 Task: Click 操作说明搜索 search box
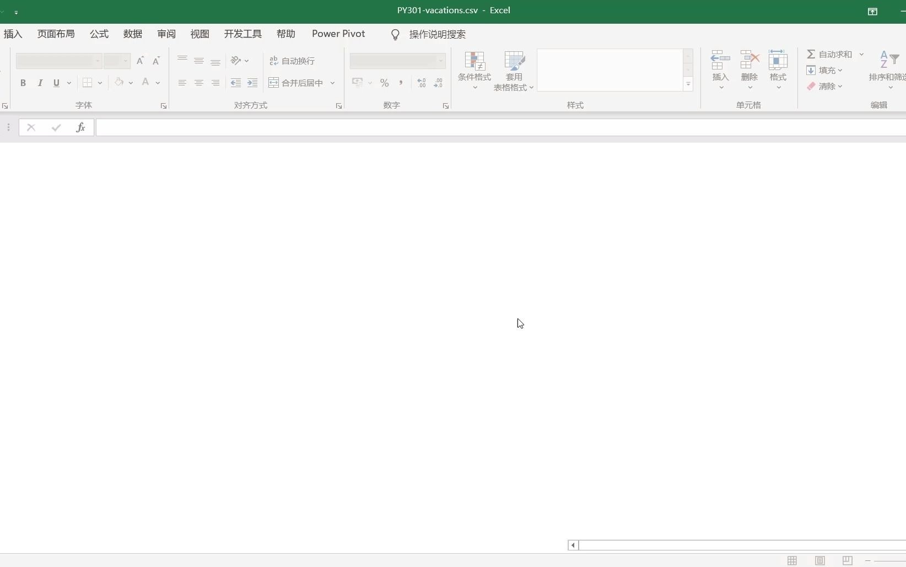(437, 34)
